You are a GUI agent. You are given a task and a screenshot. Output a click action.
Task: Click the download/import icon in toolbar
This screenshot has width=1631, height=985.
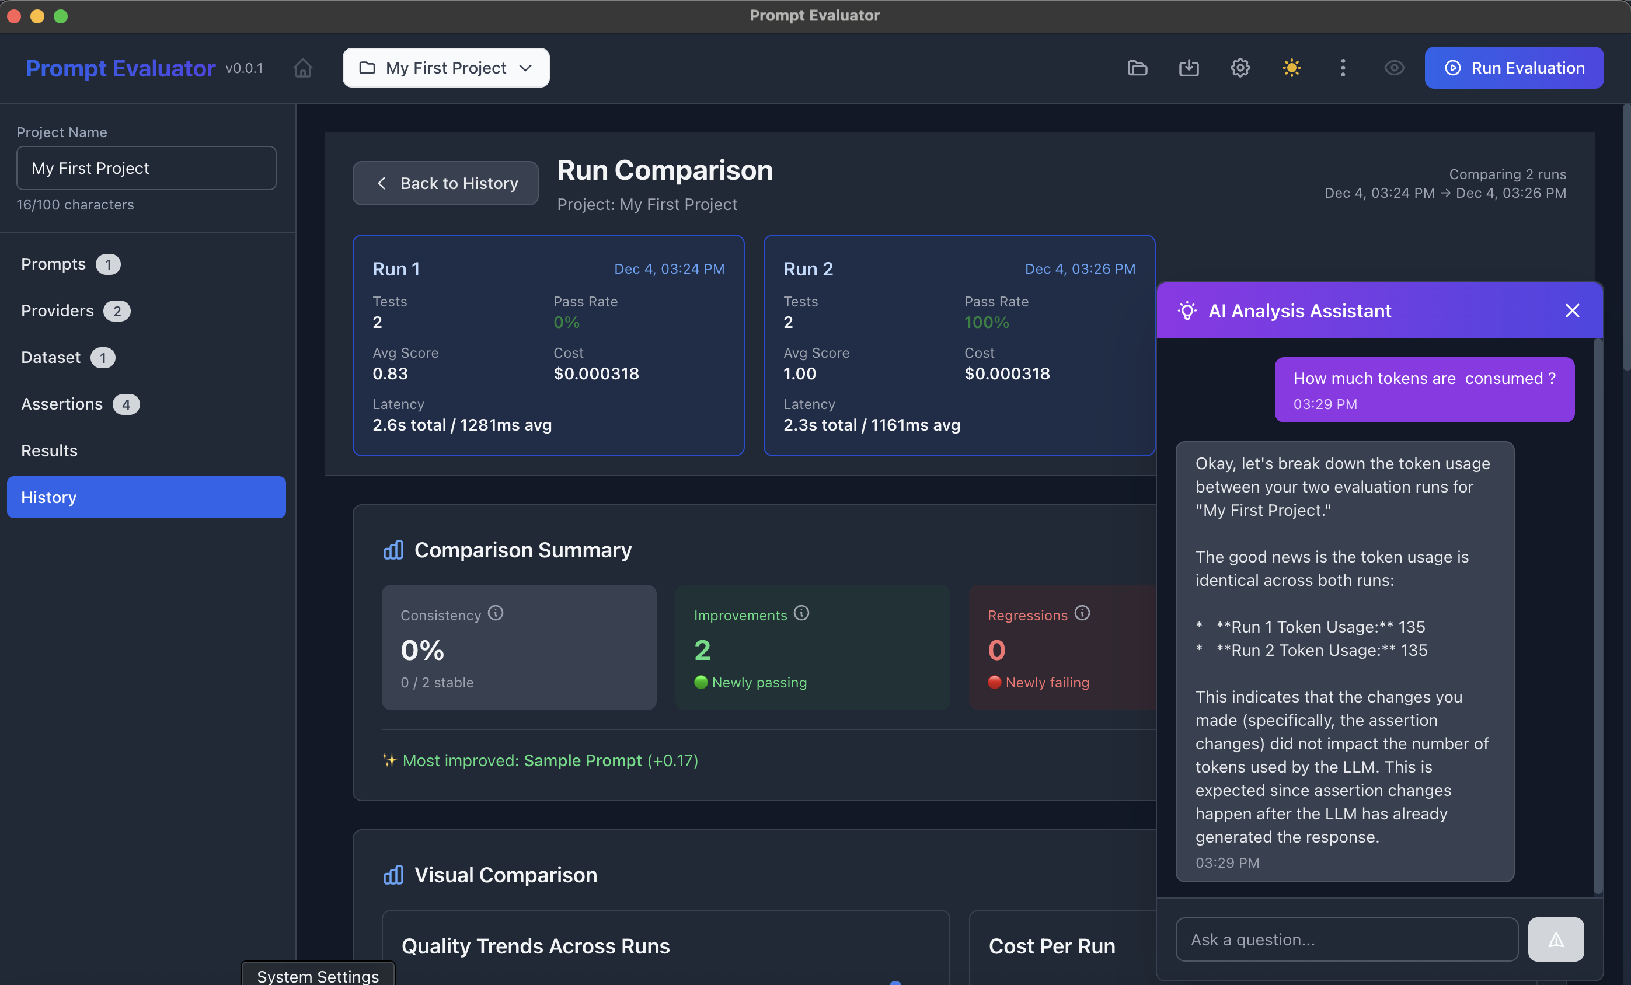(x=1189, y=68)
